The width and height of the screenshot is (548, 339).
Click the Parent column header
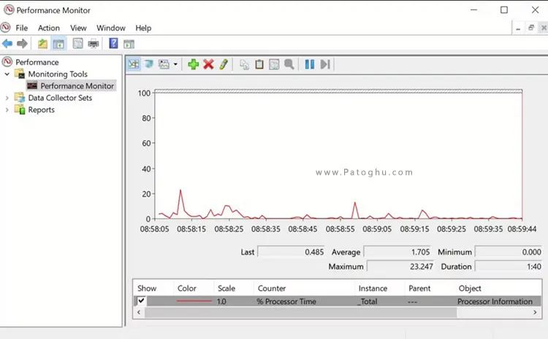point(419,289)
